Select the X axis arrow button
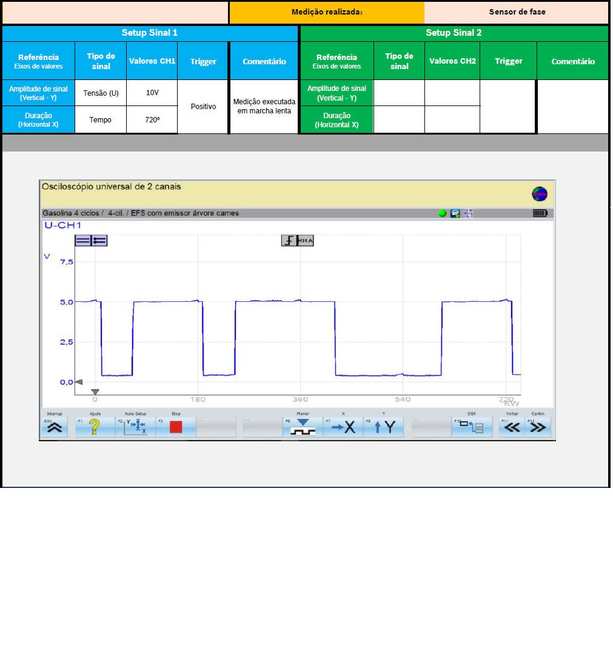The width and height of the screenshot is (613, 671). 343,427
